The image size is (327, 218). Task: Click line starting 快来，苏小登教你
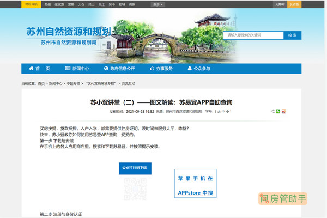coord(88,135)
